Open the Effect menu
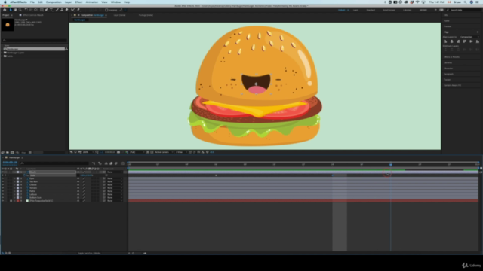The width and height of the screenshot is (483, 271). pyautogui.click(x=78, y=2)
